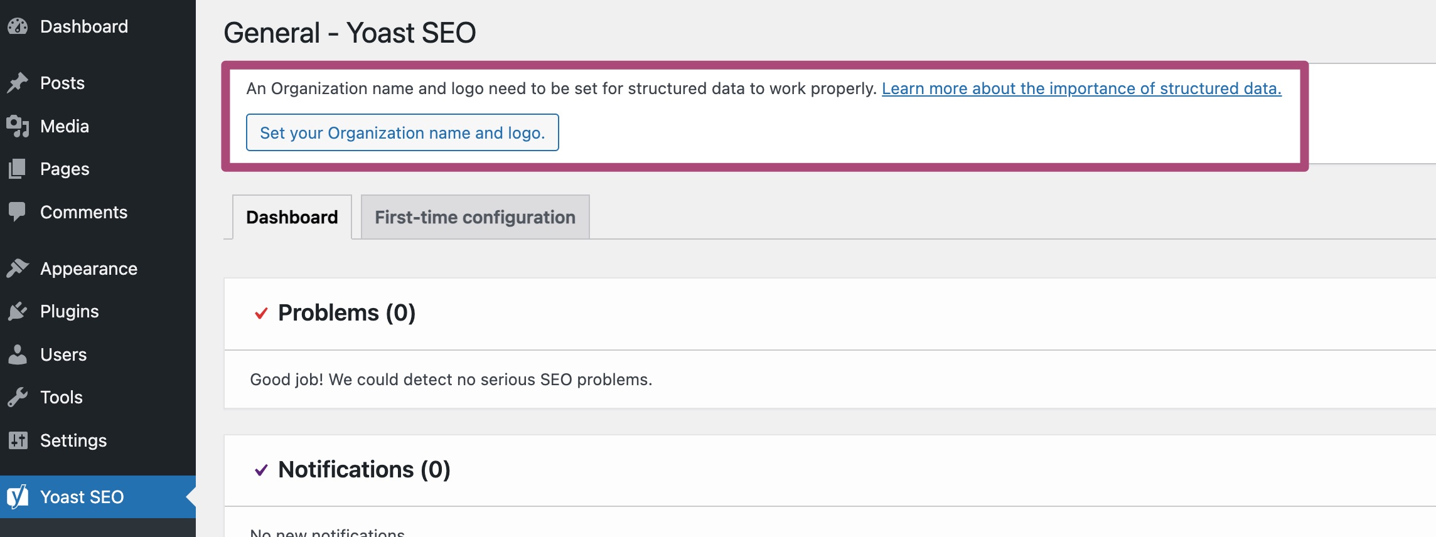The width and height of the screenshot is (1436, 537).
Task: Collapse the Notifications (0) section heading
Action: click(364, 469)
